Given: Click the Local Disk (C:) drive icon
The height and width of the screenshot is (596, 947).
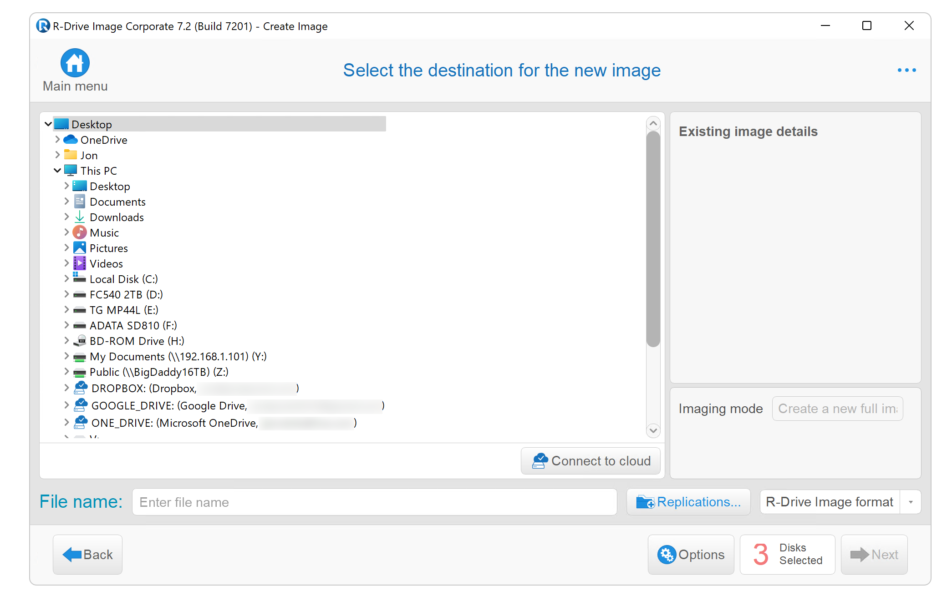Looking at the screenshot, I should pyautogui.click(x=80, y=278).
